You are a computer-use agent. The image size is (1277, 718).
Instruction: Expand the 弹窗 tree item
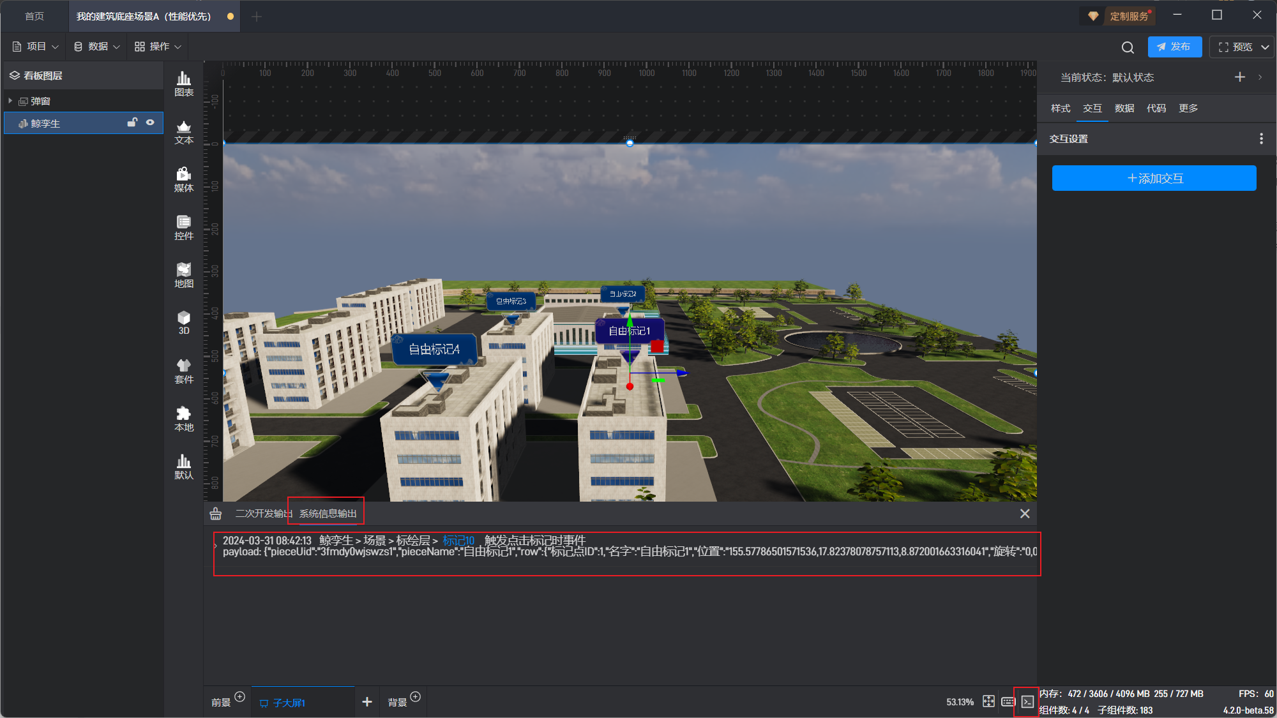10,101
